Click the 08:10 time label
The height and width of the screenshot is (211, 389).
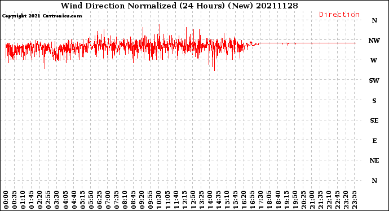(x=125, y=200)
